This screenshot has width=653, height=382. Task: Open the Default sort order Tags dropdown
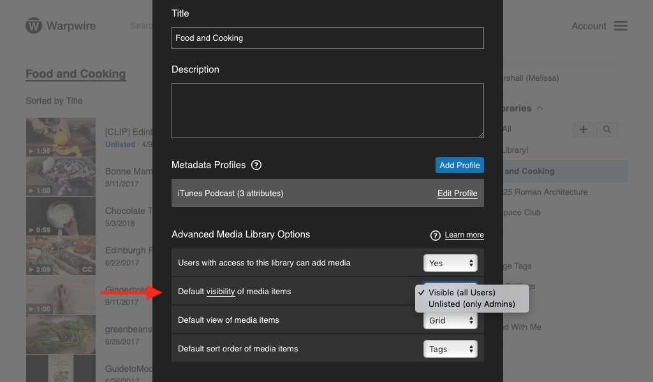(x=450, y=349)
